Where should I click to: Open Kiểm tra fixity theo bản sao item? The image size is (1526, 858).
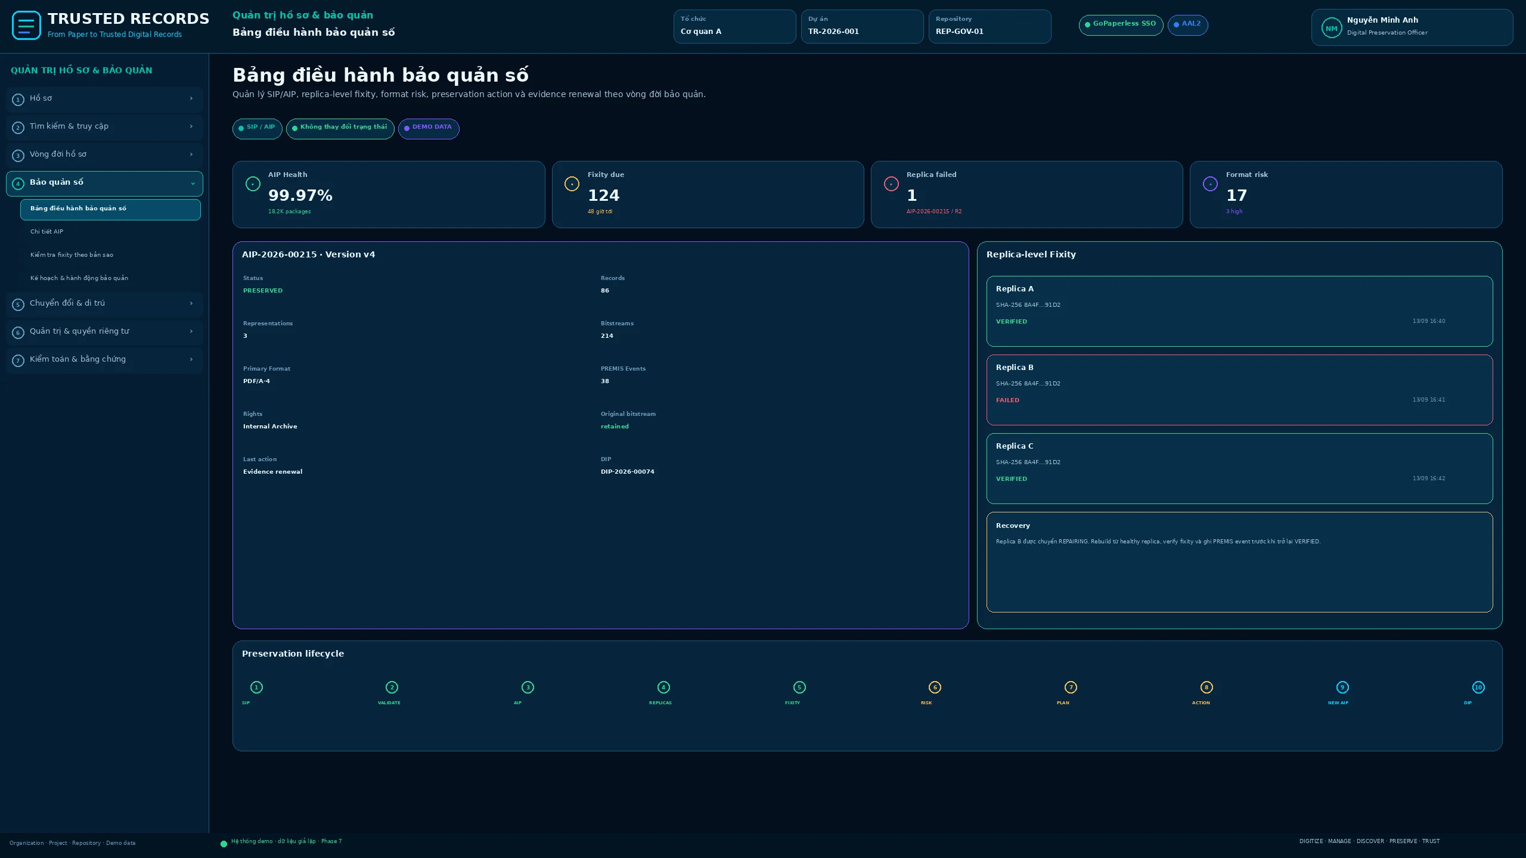coord(110,255)
